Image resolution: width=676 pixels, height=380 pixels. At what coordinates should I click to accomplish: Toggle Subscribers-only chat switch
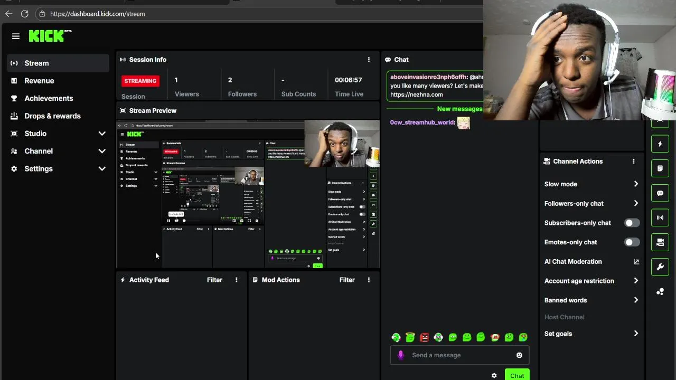point(632,223)
